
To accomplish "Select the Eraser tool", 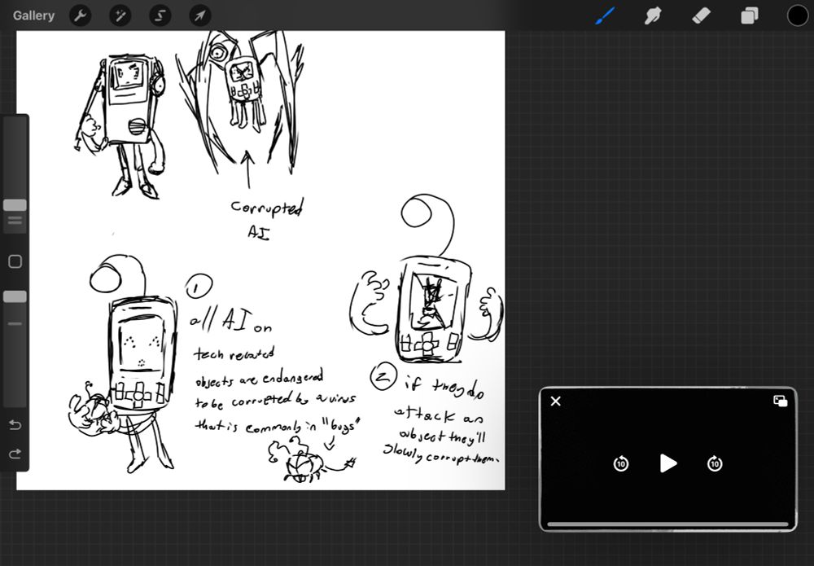I will point(702,15).
